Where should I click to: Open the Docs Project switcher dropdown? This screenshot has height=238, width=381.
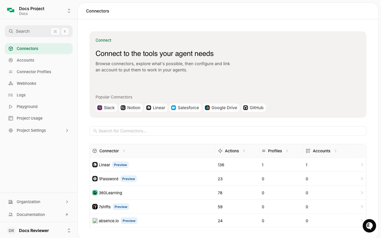point(69,11)
